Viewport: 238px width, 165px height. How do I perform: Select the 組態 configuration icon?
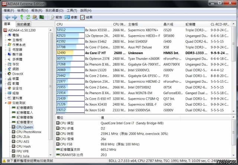pyautogui.click(x=9, y=93)
